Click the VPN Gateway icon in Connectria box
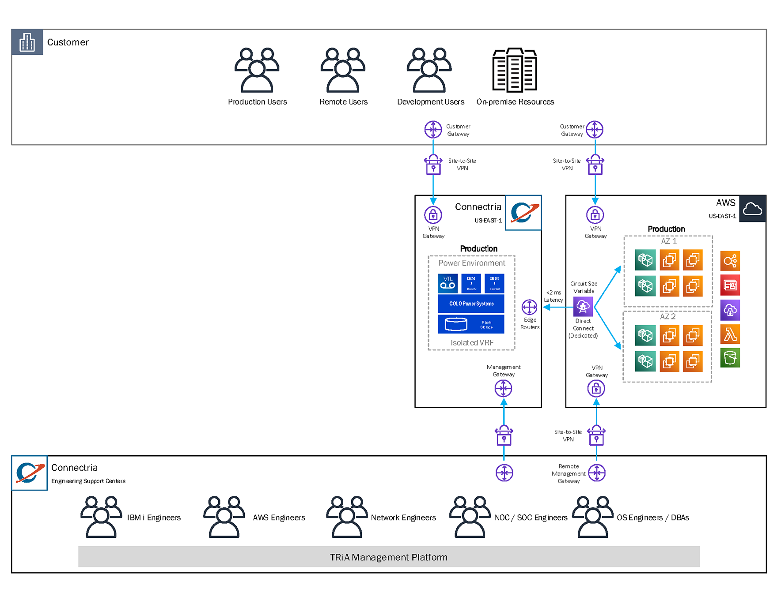 pyautogui.click(x=433, y=215)
